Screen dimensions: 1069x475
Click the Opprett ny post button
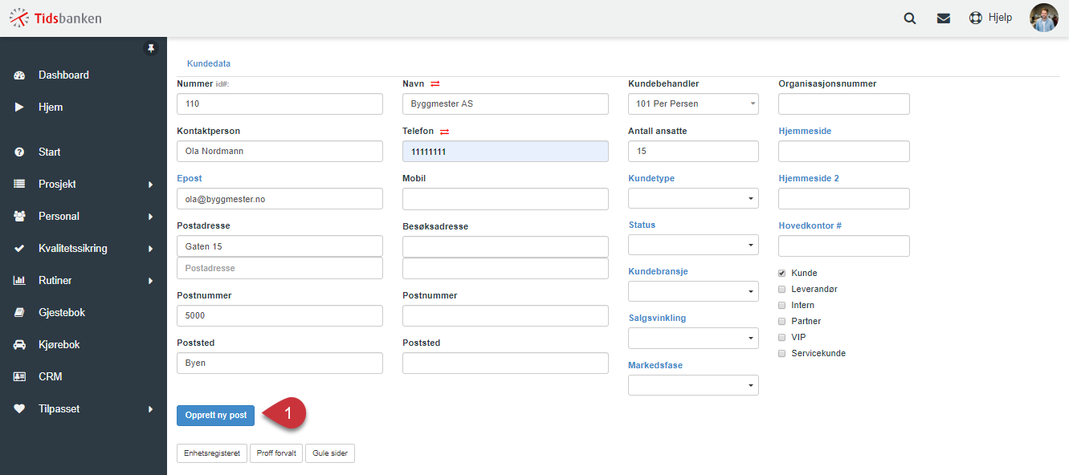pos(215,416)
